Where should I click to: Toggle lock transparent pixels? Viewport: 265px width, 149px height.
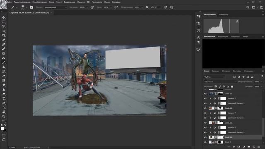[x=216, y=87]
